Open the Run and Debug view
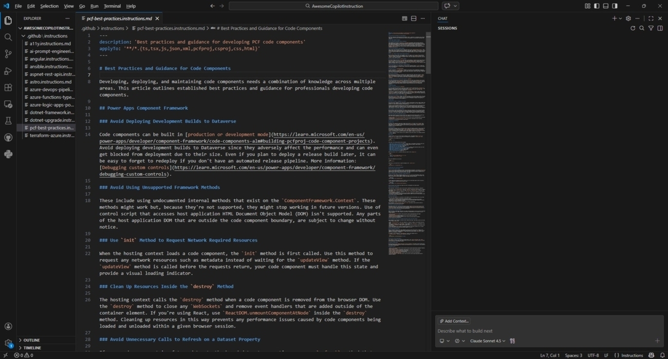The image size is (668, 359). (x=8, y=71)
